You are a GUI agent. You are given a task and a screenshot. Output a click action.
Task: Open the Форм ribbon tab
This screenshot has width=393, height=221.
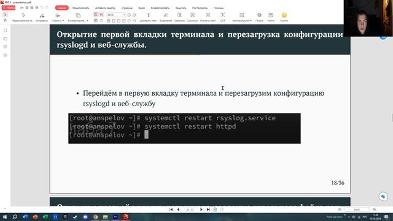[x=142, y=8]
